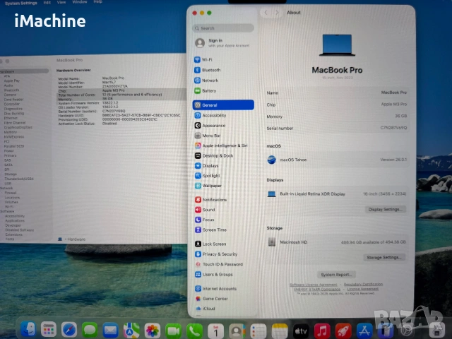Select Bluetooth in System Report sidebar
This screenshot has height=339, width=452.
pyautogui.click(x=11, y=90)
